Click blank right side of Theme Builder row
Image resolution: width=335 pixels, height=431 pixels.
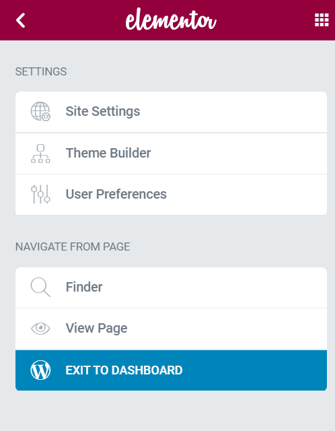click(247, 154)
